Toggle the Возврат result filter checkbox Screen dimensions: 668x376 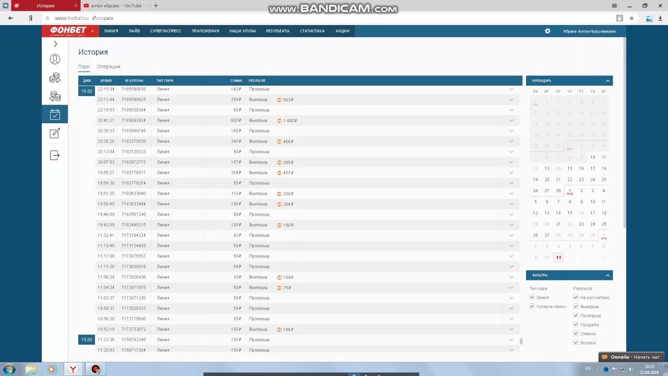coord(576,342)
